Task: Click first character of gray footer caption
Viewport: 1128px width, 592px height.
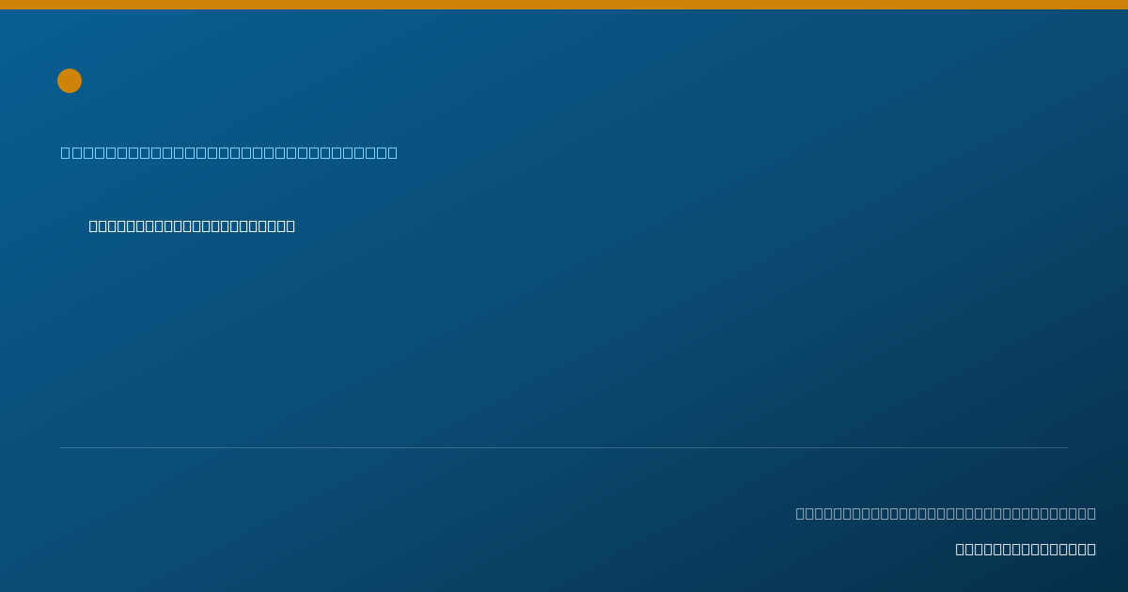Action: coord(801,513)
